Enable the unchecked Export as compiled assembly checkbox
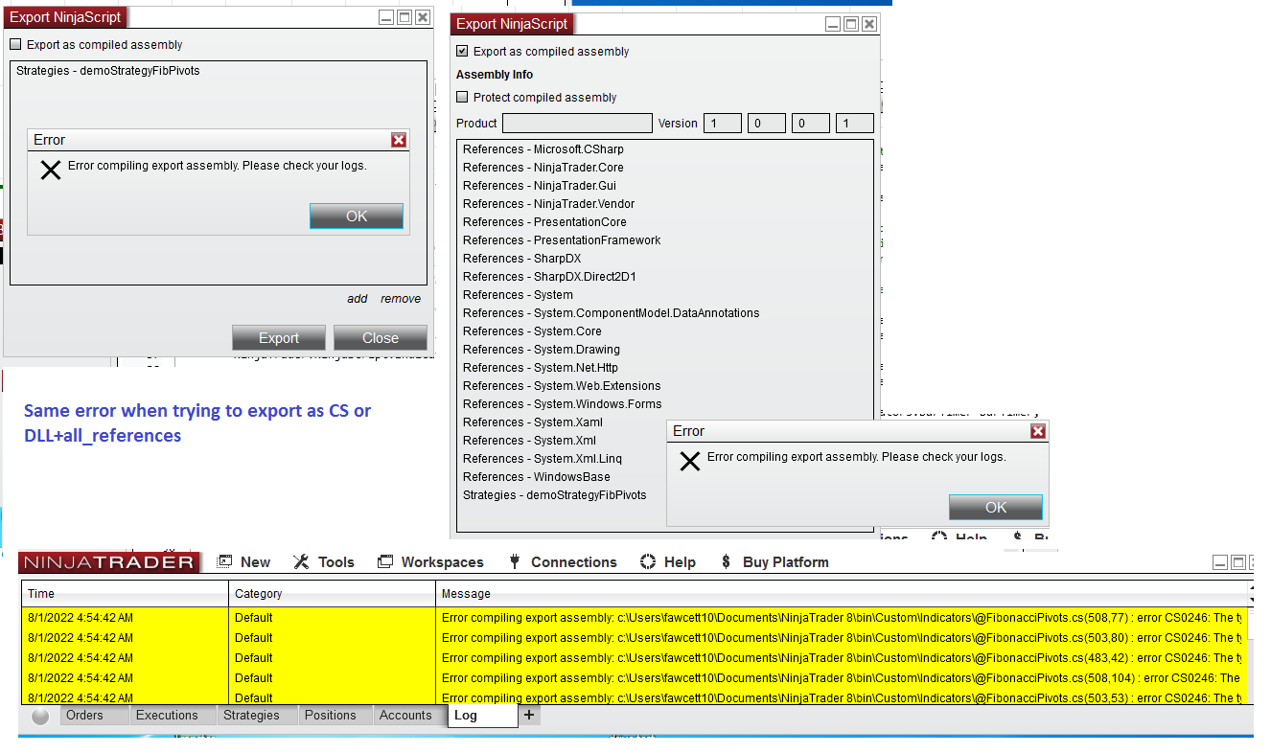 click(x=15, y=44)
